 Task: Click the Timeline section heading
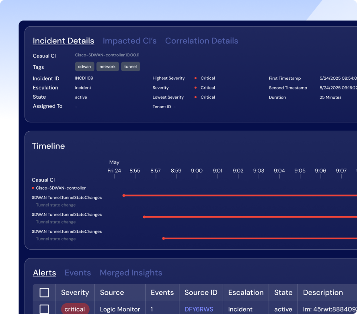pos(48,146)
